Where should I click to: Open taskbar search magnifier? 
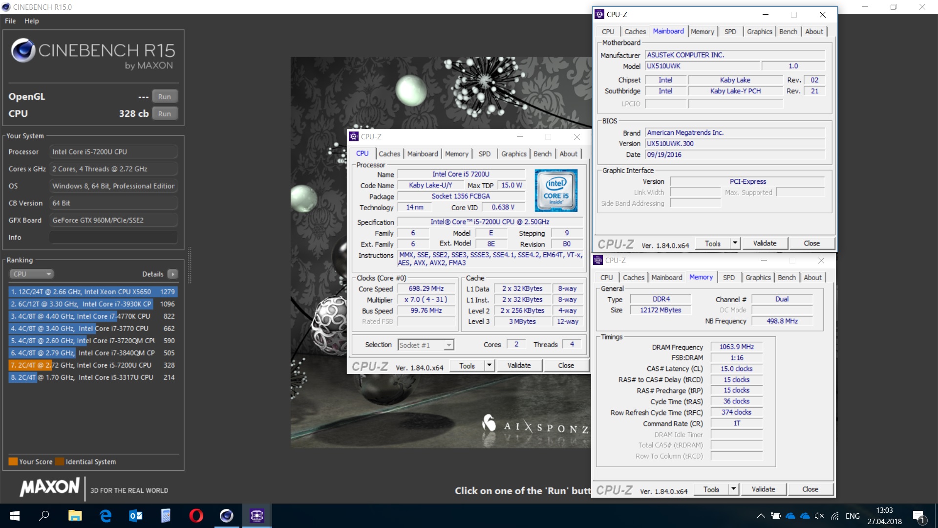(x=44, y=516)
